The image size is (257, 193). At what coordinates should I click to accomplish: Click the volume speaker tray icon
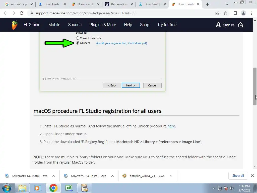231,188
